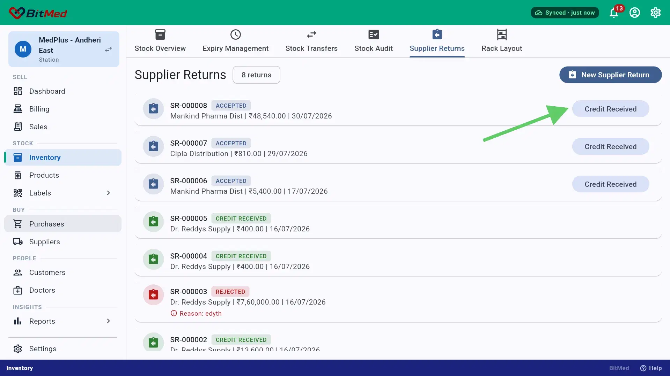The height and width of the screenshot is (376, 670).
Task: Click the Reports bar chart icon
Action: (18, 321)
